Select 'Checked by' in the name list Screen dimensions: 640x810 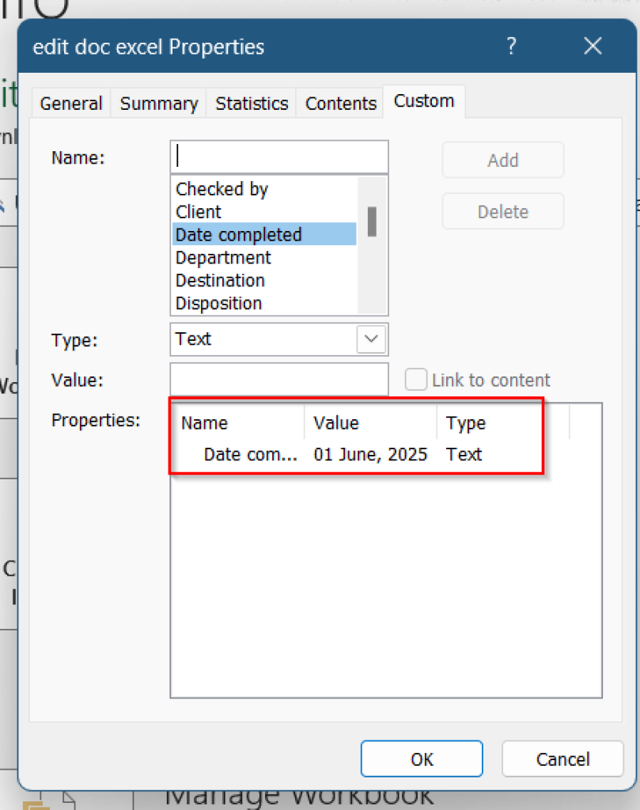pyautogui.click(x=222, y=189)
